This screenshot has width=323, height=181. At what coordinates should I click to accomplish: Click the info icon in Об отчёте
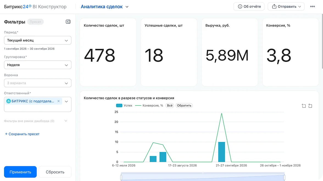240,7
